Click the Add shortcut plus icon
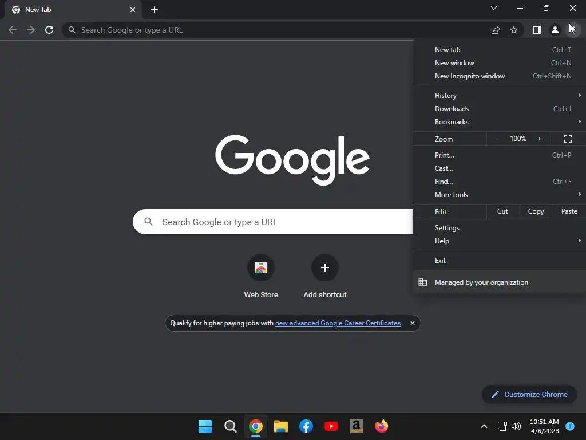Viewport: 586px width, 440px height. [x=325, y=268]
